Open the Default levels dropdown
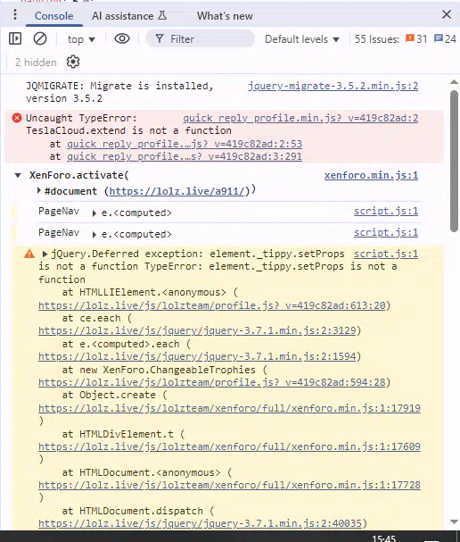460x542 pixels. point(302,39)
